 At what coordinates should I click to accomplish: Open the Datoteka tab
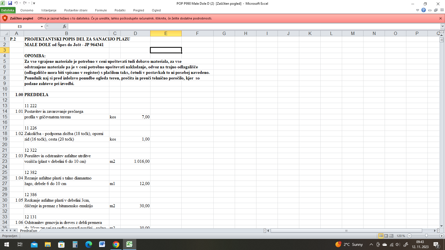coord(8,10)
